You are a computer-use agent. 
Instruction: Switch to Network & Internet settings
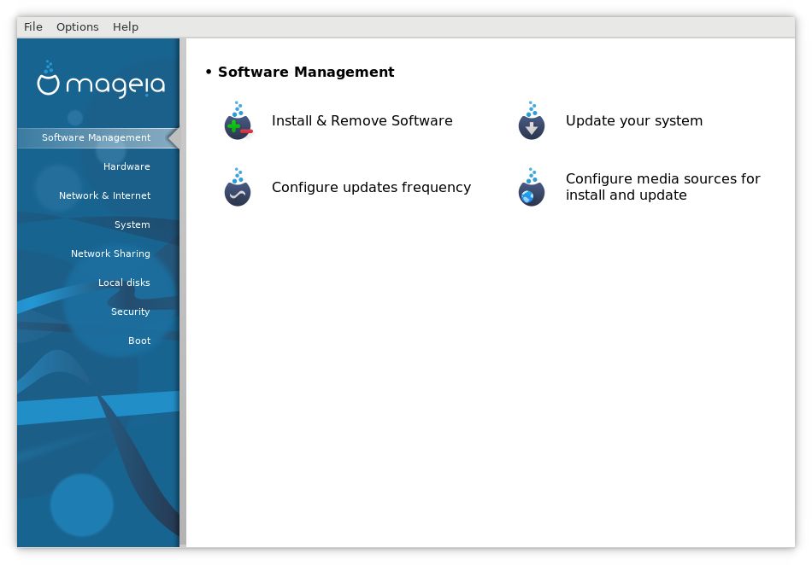pyautogui.click(x=104, y=195)
